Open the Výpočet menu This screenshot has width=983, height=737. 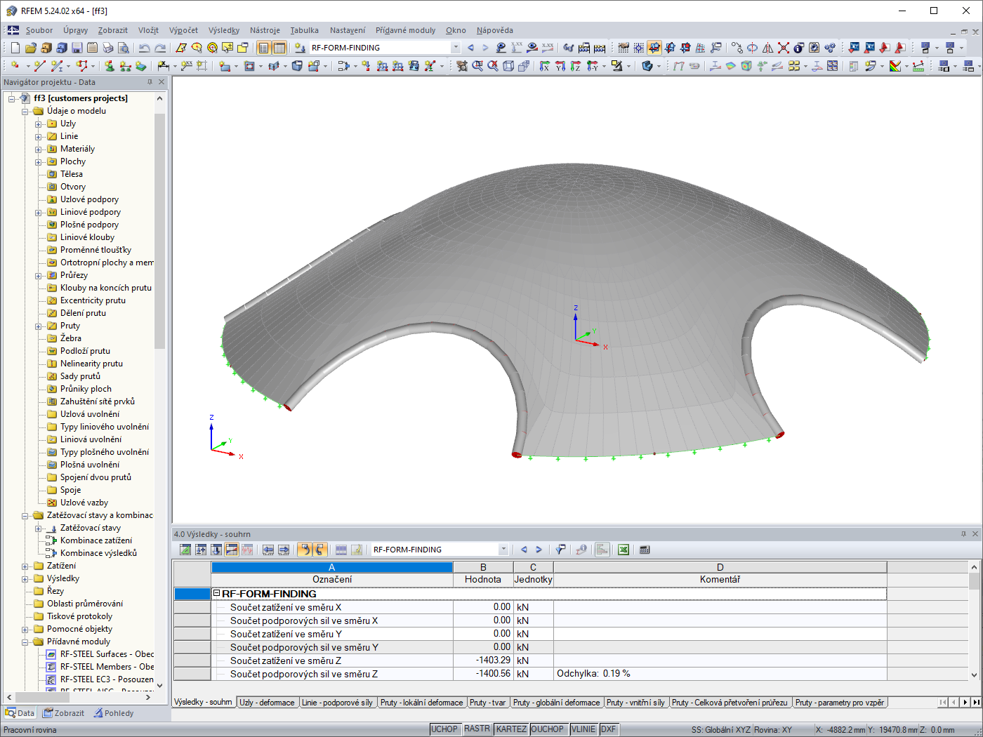(x=183, y=30)
